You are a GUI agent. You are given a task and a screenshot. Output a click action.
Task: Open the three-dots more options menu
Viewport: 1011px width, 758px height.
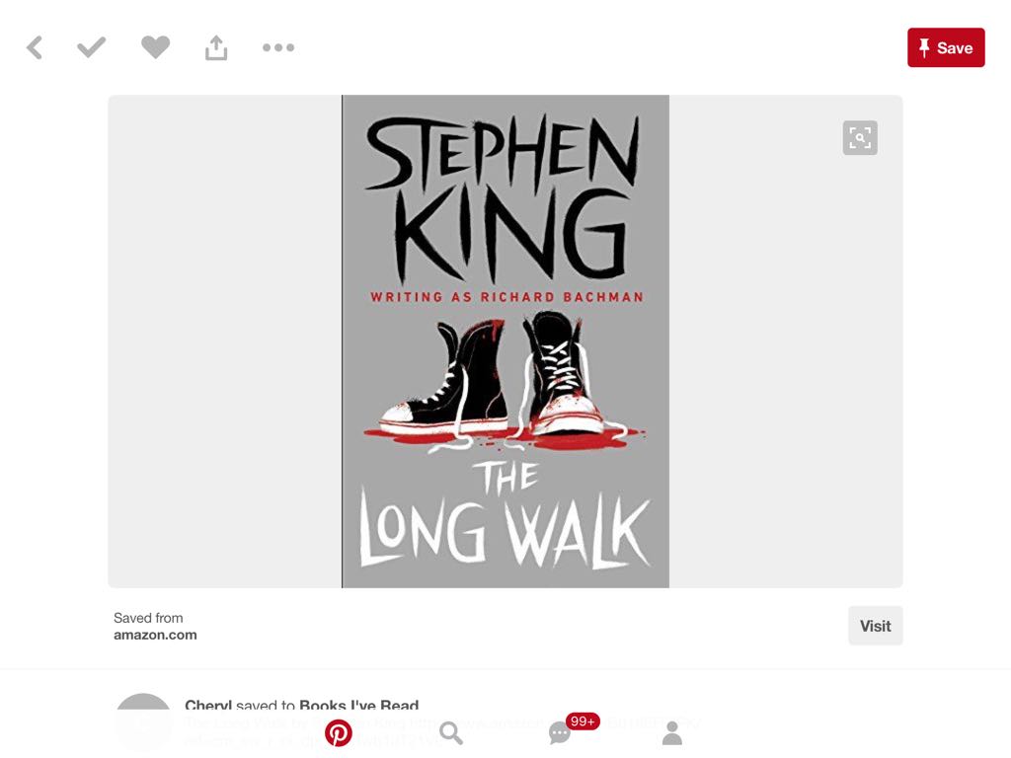coord(278,47)
